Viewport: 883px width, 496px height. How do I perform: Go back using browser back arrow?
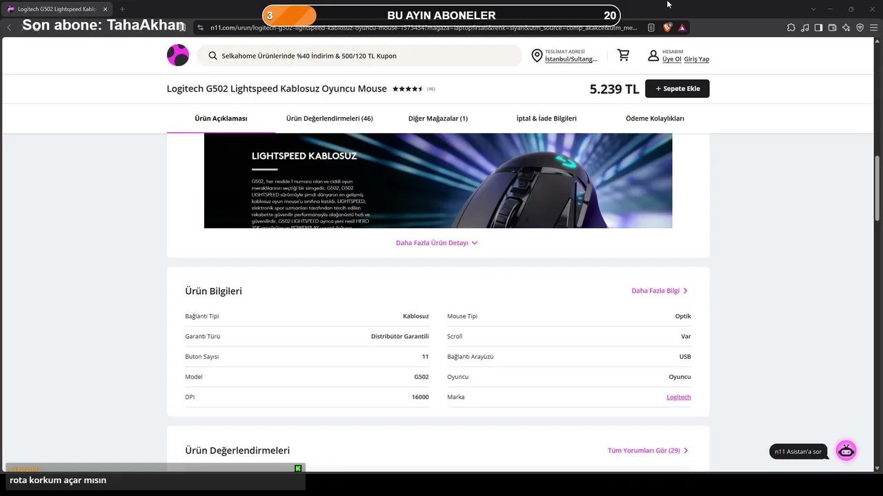click(x=9, y=28)
